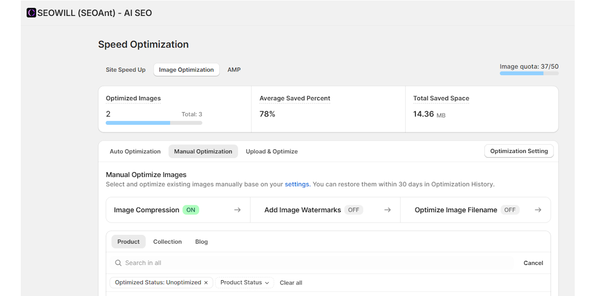The height and width of the screenshot is (296, 593).
Task: Toggle the Optimize Image Filename OFF badge
Action: coord(510,210)
